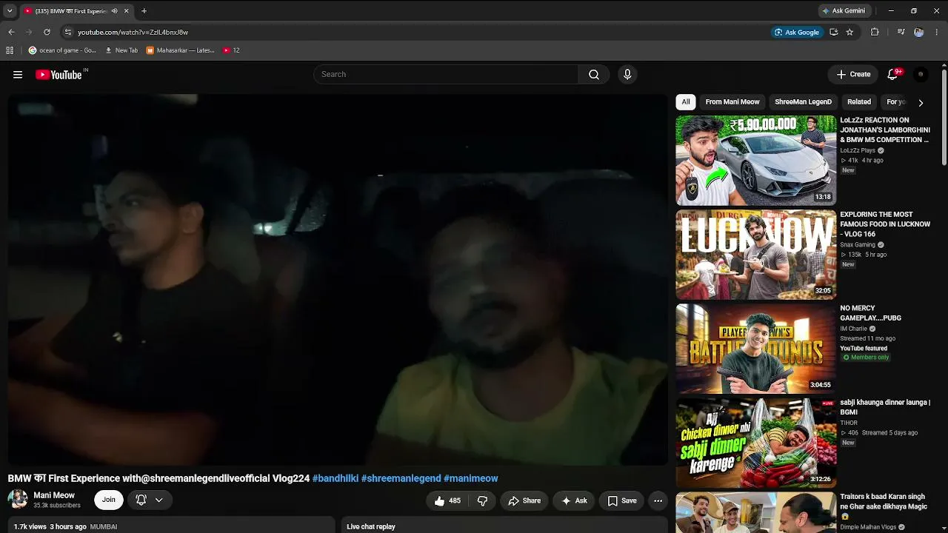Start voice search with the microphone icon
The height and width of the screenshot is (533, 948).
click(627, 74)
